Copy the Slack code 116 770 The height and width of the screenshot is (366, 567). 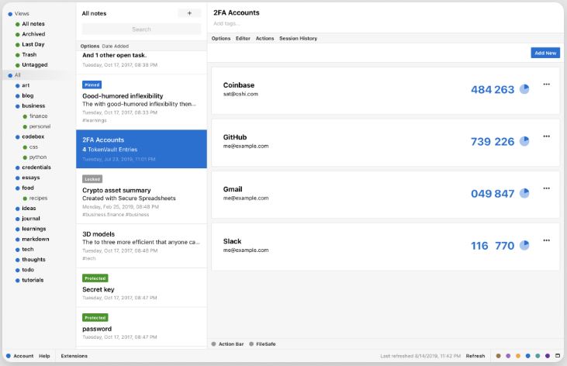click(493, 246)
